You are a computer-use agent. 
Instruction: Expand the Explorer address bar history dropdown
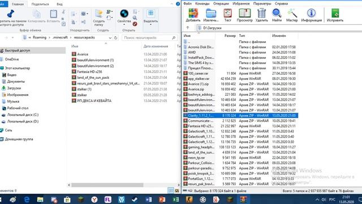[110, 37]
